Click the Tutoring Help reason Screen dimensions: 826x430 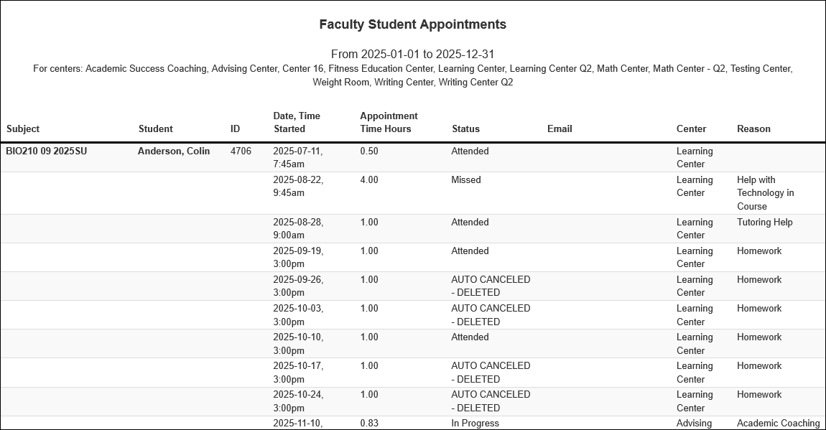tap(764, 223)
